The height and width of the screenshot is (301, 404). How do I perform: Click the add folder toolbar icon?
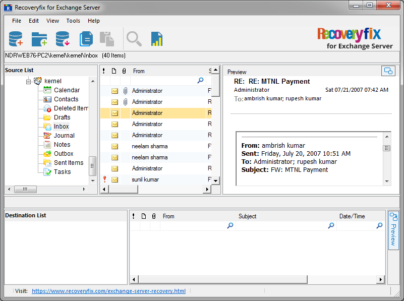39,39
